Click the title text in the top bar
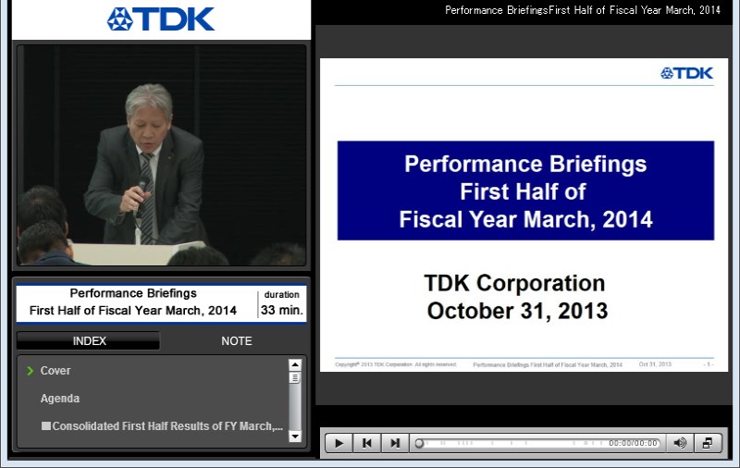 pos(583,10)
